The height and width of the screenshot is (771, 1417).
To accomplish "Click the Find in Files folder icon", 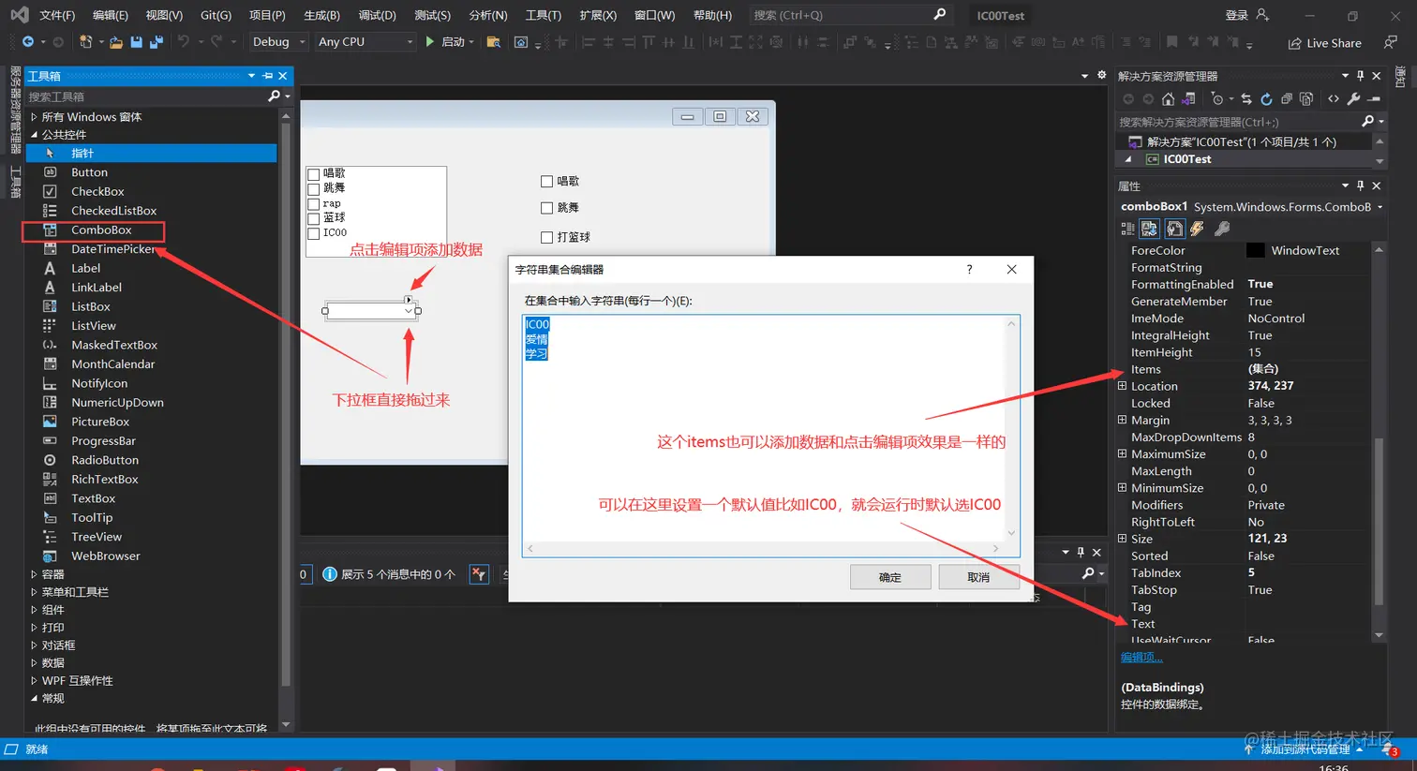I will point(494,42).
